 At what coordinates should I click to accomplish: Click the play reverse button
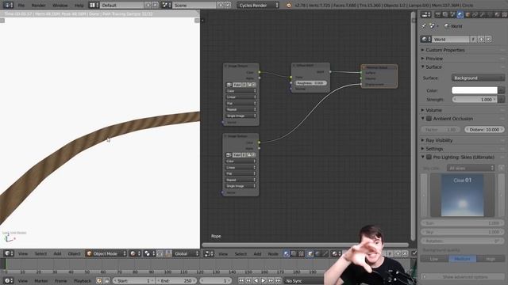coord(256,281)
